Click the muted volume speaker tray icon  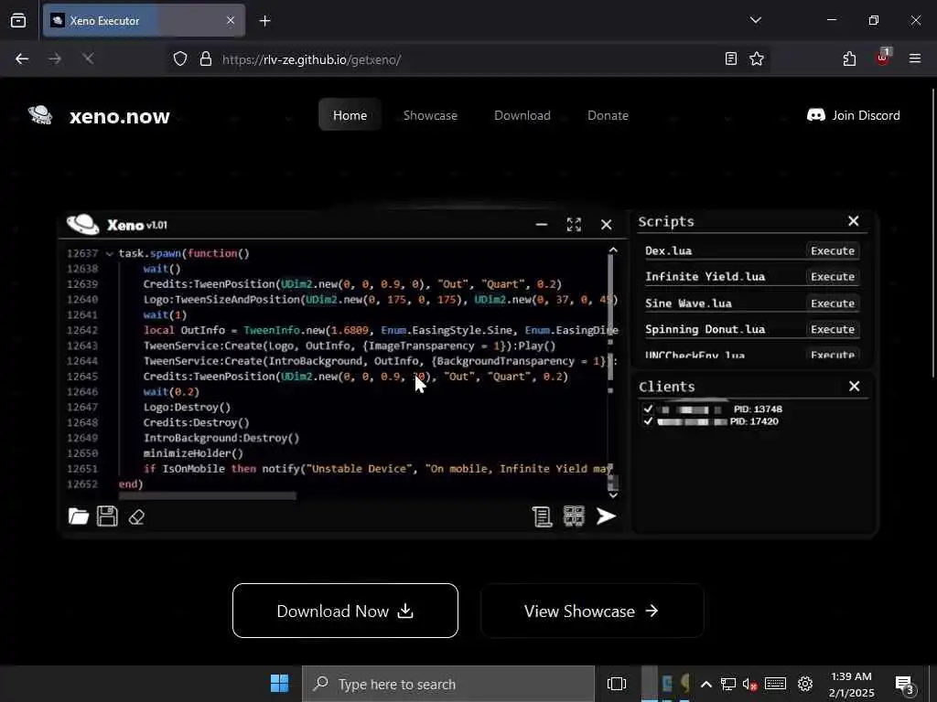click(750, 684)
